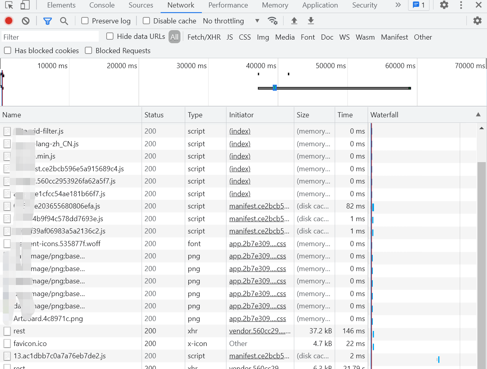Open the Sources tab

click(x=141, y=5)
